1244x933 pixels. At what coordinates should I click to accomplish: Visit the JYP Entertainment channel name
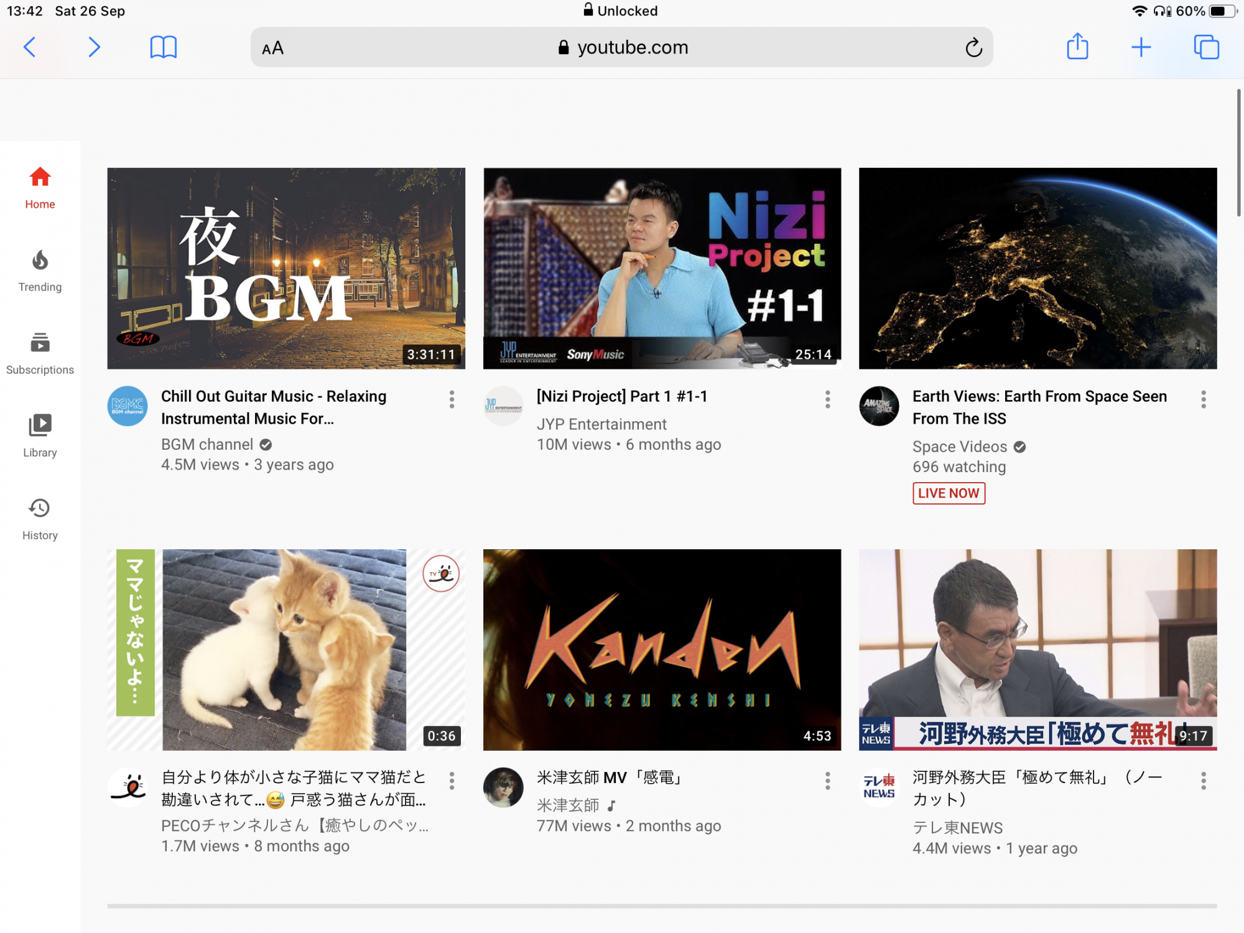pos(601,424)
